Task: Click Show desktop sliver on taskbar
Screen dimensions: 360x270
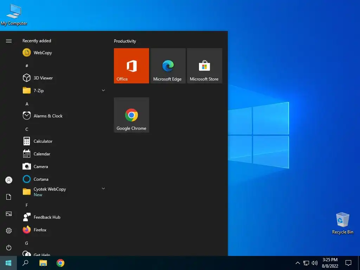Action: coord(359,263)
